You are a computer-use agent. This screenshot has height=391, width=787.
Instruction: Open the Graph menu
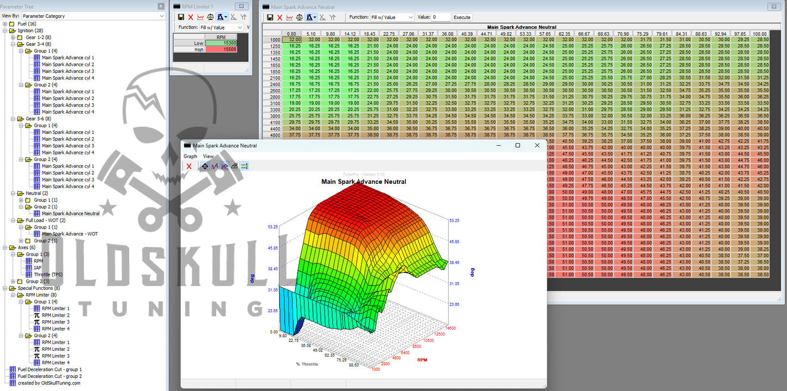[x=190, y=156]
